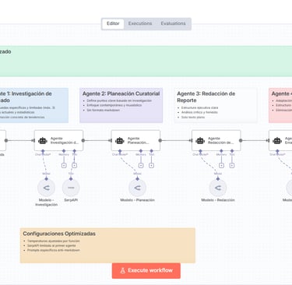Open the Modelo - Investigación node icon
The height and width of the screenshot is (285, 292).
[46, 188]
